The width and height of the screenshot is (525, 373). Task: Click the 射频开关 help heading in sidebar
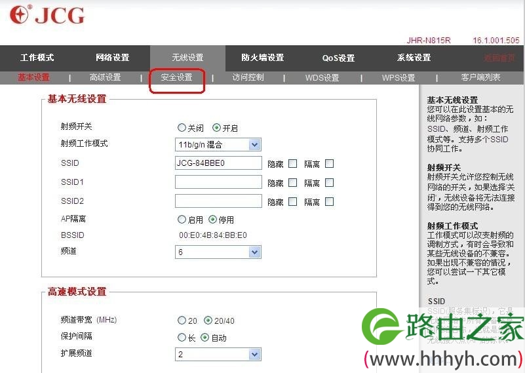click(x=444, y=167)
